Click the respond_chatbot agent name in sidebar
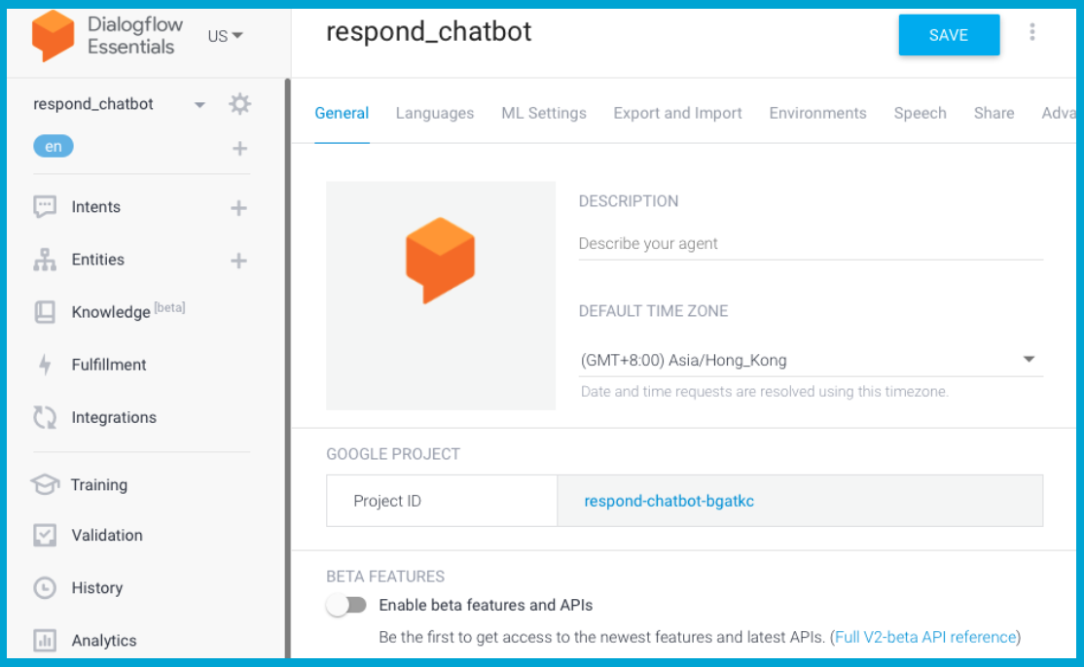The height and width of the screenshot is (667, 1084). click(x=93, y=104)
